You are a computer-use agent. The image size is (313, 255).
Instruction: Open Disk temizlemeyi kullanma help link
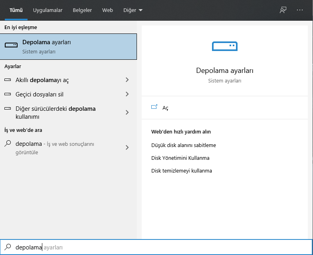(181, 171)
